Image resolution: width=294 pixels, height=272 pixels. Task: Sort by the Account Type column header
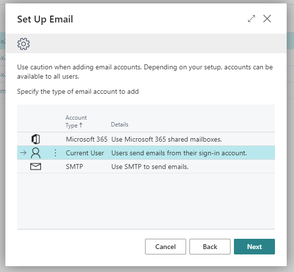76,121
